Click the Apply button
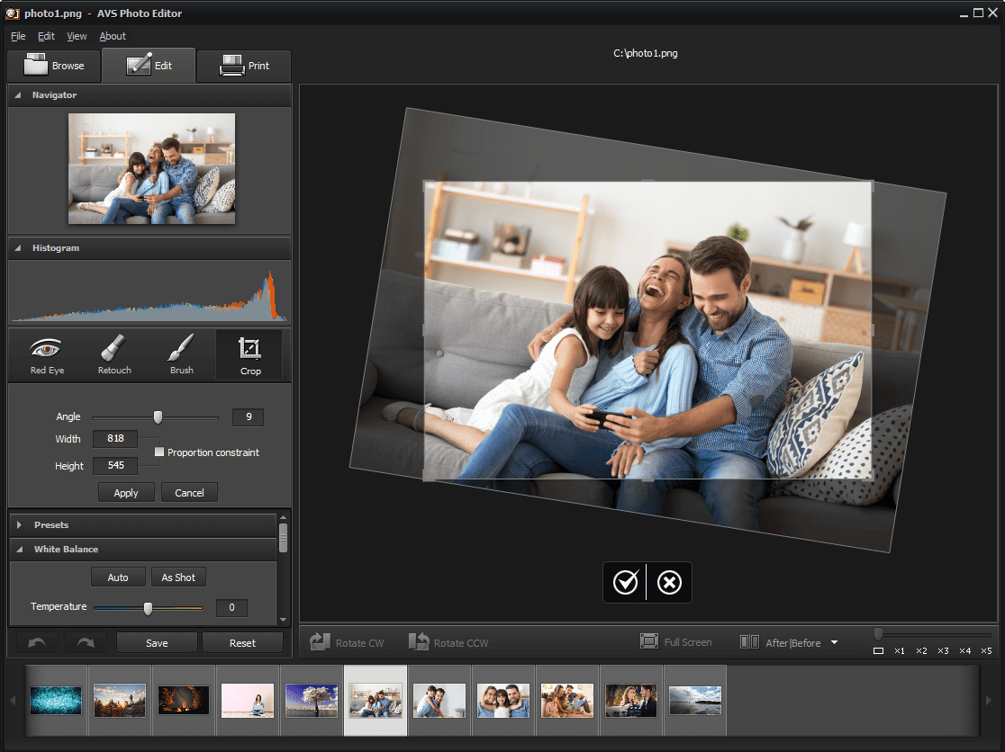Screen dimensions: 1005x752 click(126, 493)
